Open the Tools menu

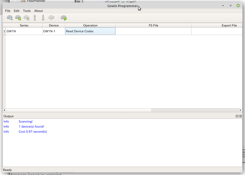(27, 11)
